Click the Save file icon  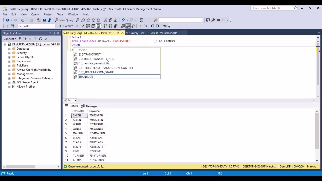pos(44,20)
